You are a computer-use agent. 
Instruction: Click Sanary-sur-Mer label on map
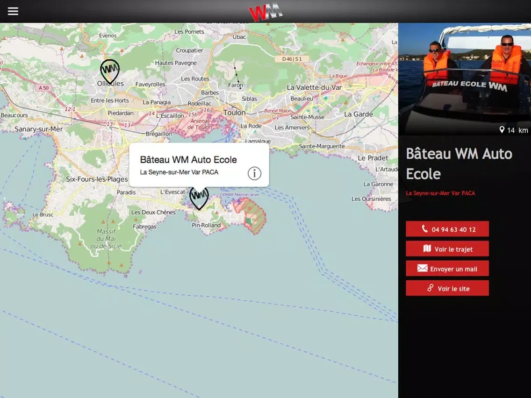[39, 129]
